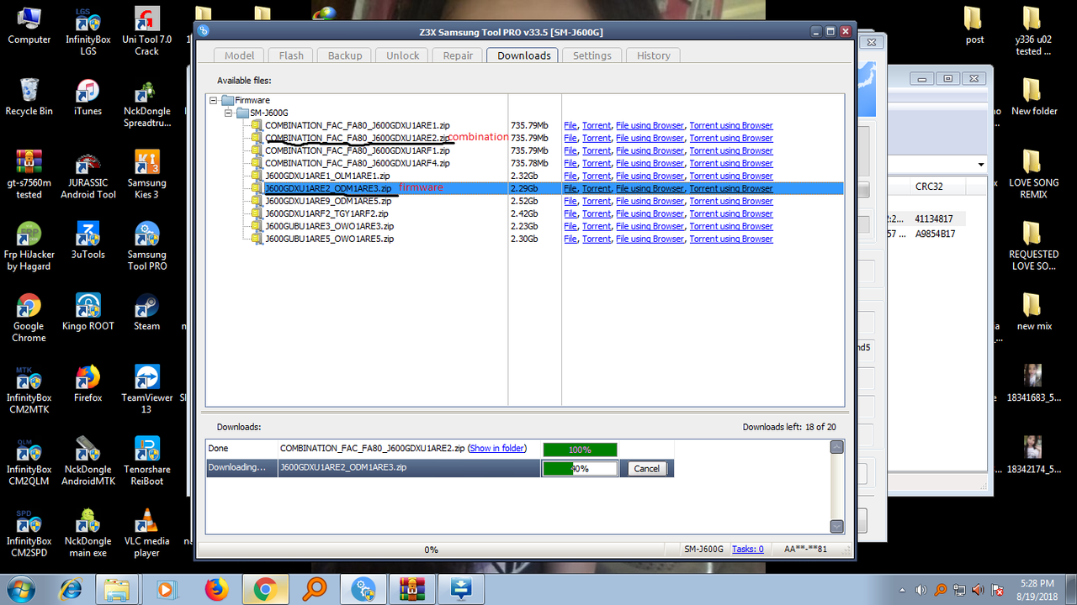Image resolution: width=1077 pixels, height=605 pixels.
Task: Click Torrent using Browser for J600GDXU1ARF2_TGY1ARF2.zip
Action: 731,214
